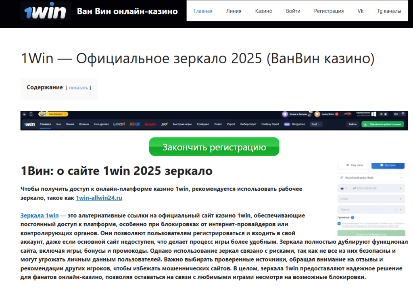Click the red car icon in banner

pos(347,114)
